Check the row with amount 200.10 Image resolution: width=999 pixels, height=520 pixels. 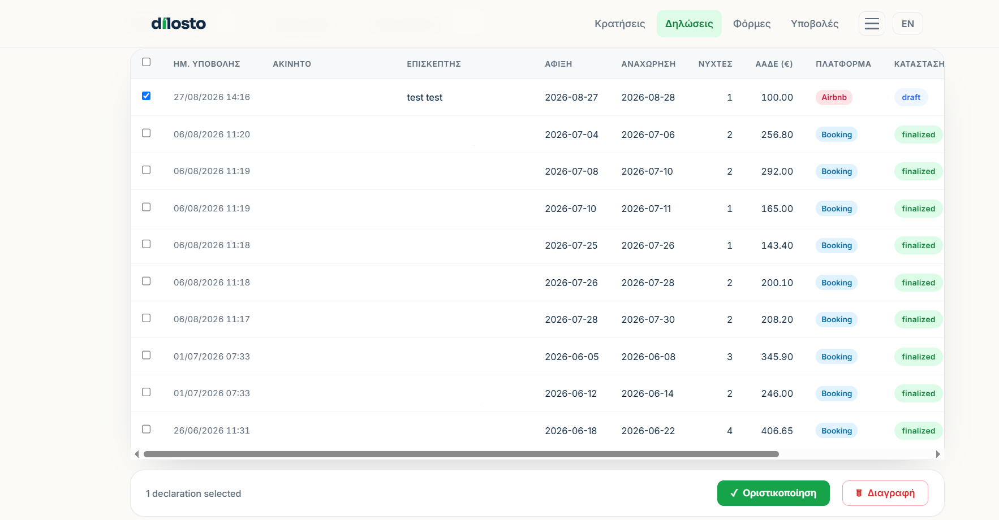coord(146,281)
